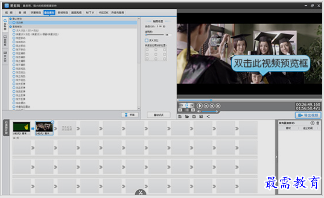Click the 导出视频 export video button
The image size is (324, 198).
[308, 115]
